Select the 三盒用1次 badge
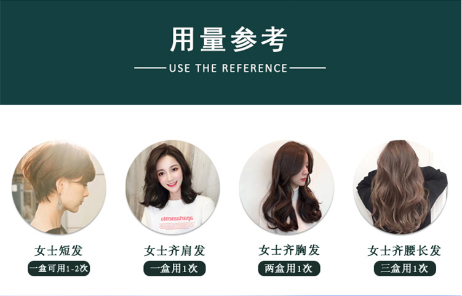The height and width of the screenshot is (296, 462). pos(405,268)
